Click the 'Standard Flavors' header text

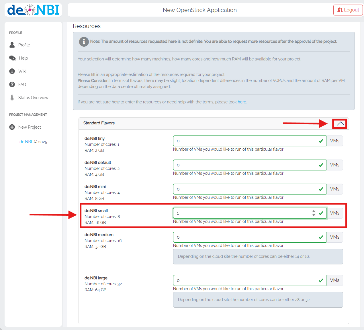(x=99, y=123)
